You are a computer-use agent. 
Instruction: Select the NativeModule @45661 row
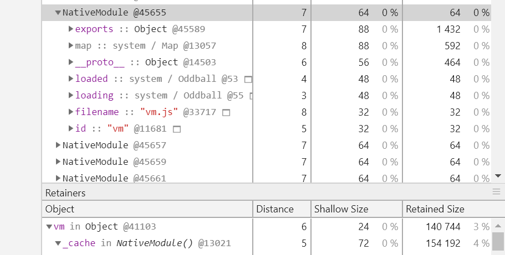(266, 178)
